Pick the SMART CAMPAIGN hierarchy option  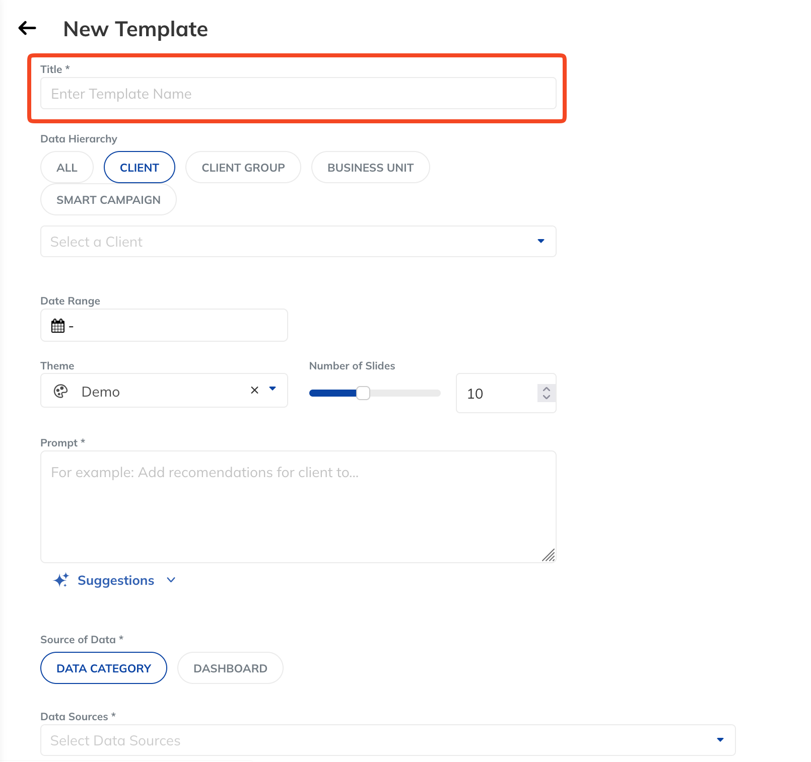(x=108, y=199)
